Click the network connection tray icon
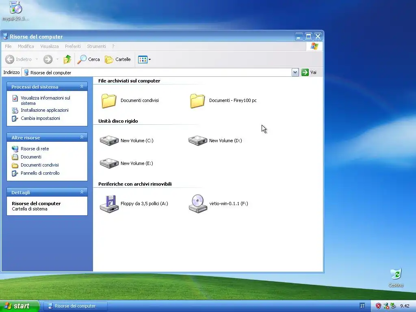This screenshot has height=312, width=416. click(386, 306)
